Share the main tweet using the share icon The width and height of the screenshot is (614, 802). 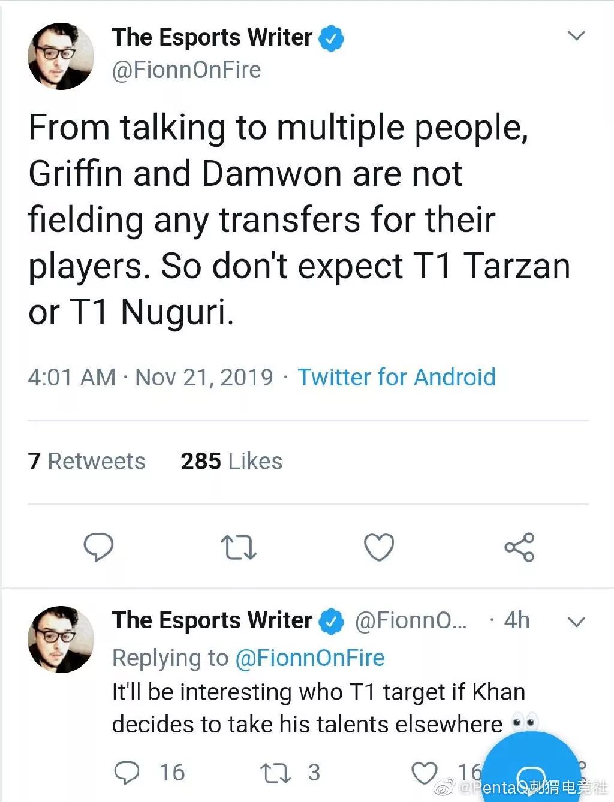pos(519,547)
